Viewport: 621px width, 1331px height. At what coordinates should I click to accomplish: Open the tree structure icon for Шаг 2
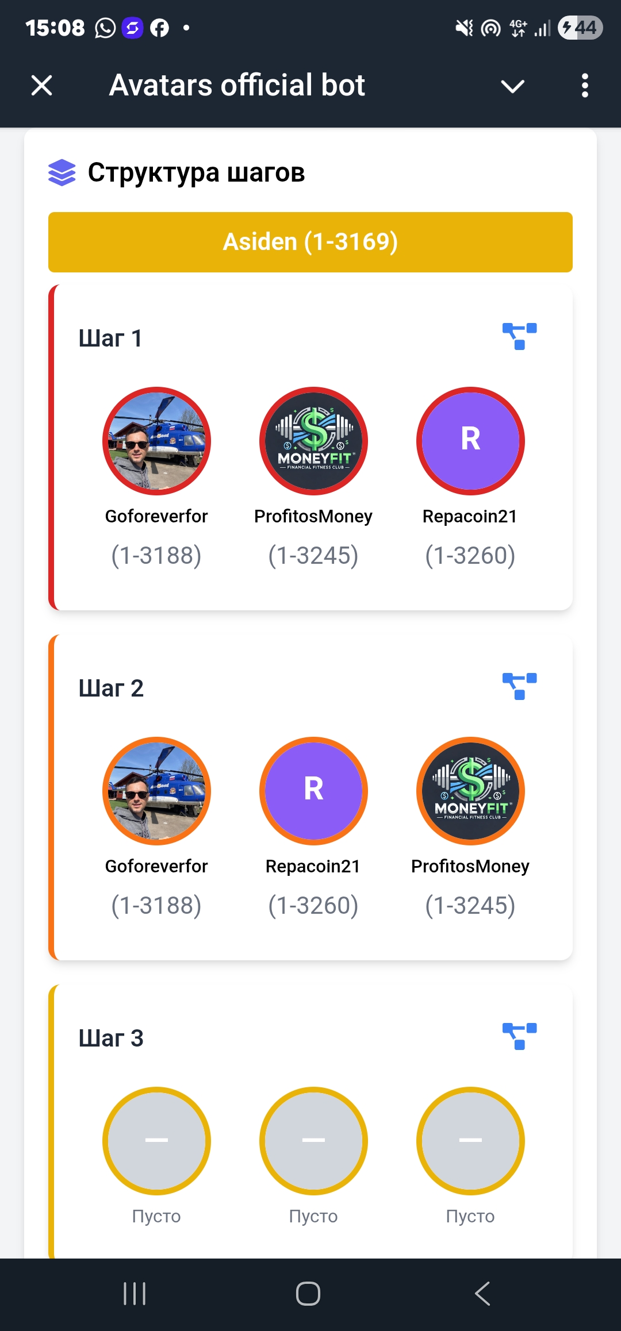coord(519,686)
